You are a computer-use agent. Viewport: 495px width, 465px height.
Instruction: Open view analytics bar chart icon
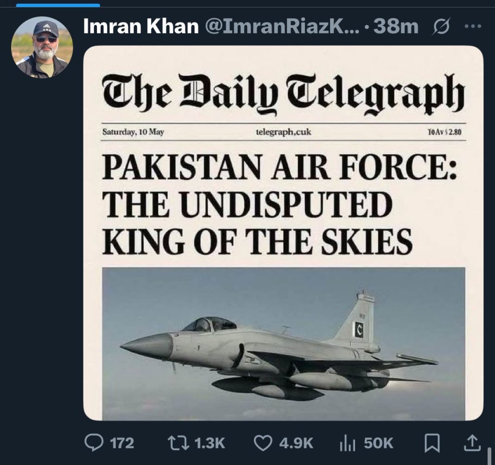[x=348, y=443]
